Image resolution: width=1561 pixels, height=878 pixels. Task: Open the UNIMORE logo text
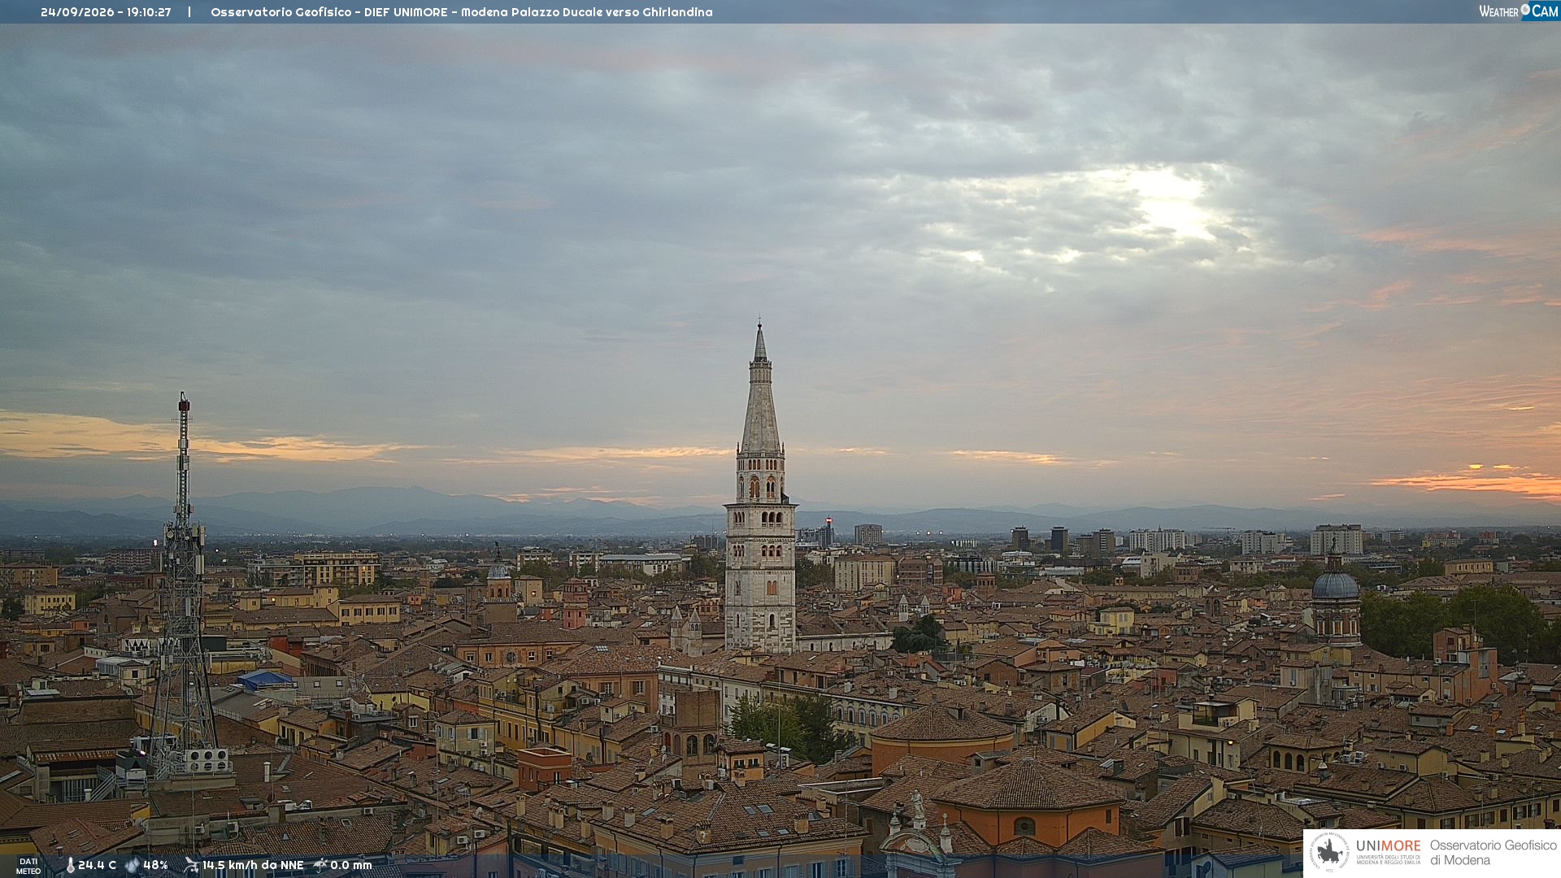[x=1388, y=846]
